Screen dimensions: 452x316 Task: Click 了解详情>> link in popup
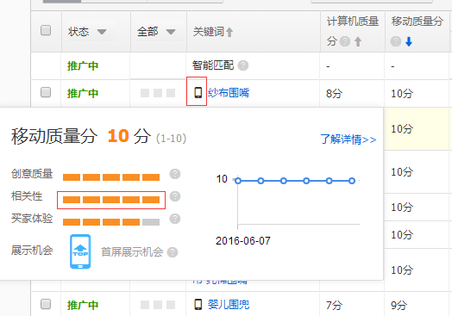click(348, 139)
